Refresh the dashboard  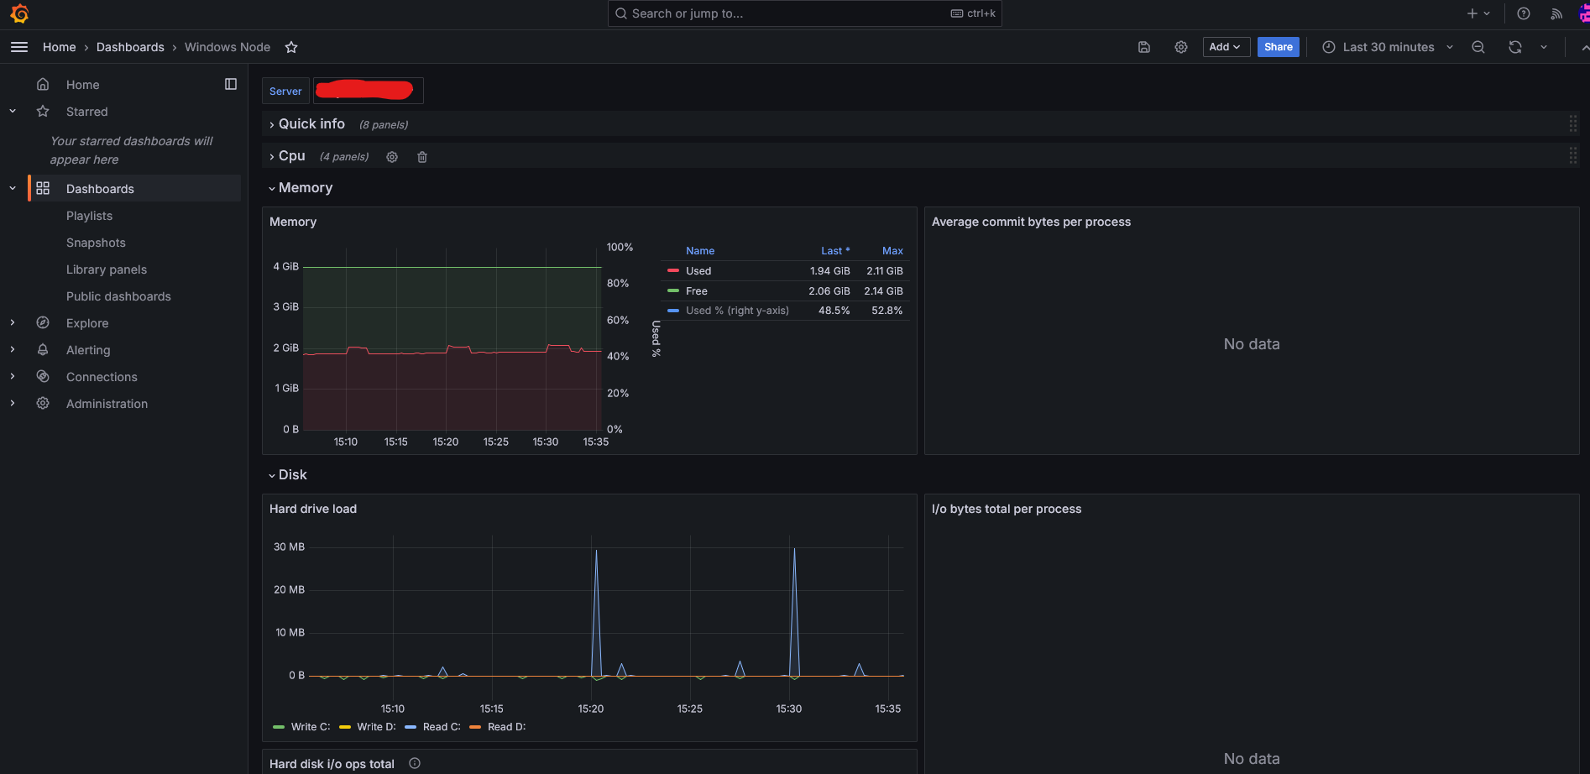[x=1515, y=47]
